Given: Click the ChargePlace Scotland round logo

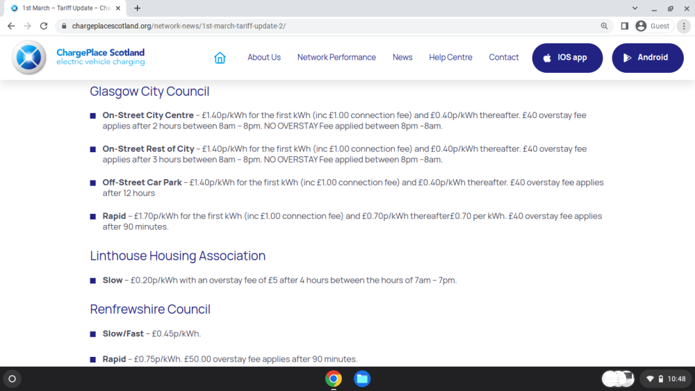Looking at the screenshot, I should (x=28, y=58).
